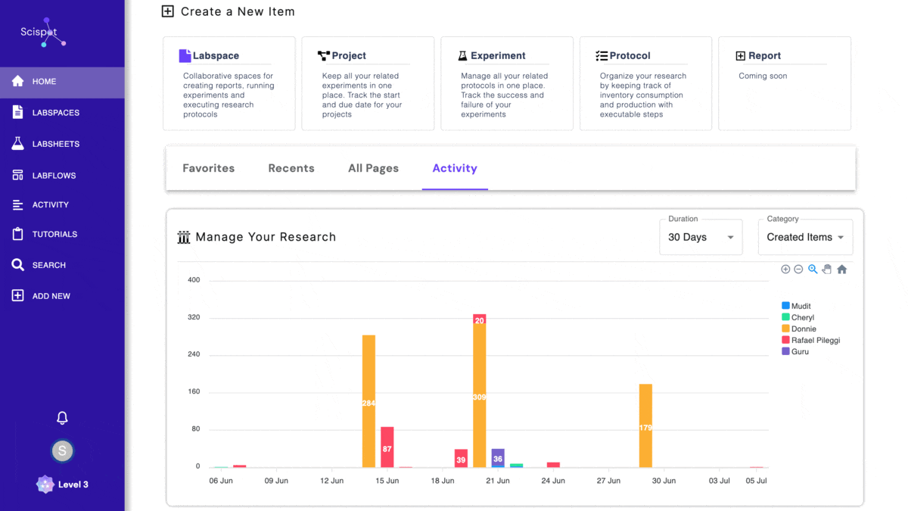This screenshot has height=511, width=908.
Task: Click the chart zoom in icon
Action: 785,270
